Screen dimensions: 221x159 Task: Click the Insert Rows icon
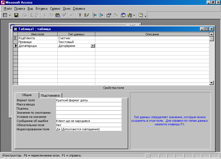click(x=94, y=15)
